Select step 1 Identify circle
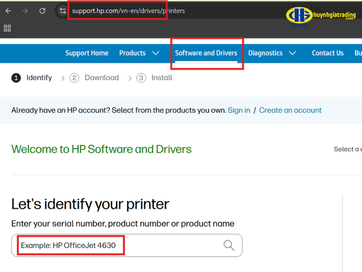The image size is (362, 272). pyautogui.click(x=16, y=78)
